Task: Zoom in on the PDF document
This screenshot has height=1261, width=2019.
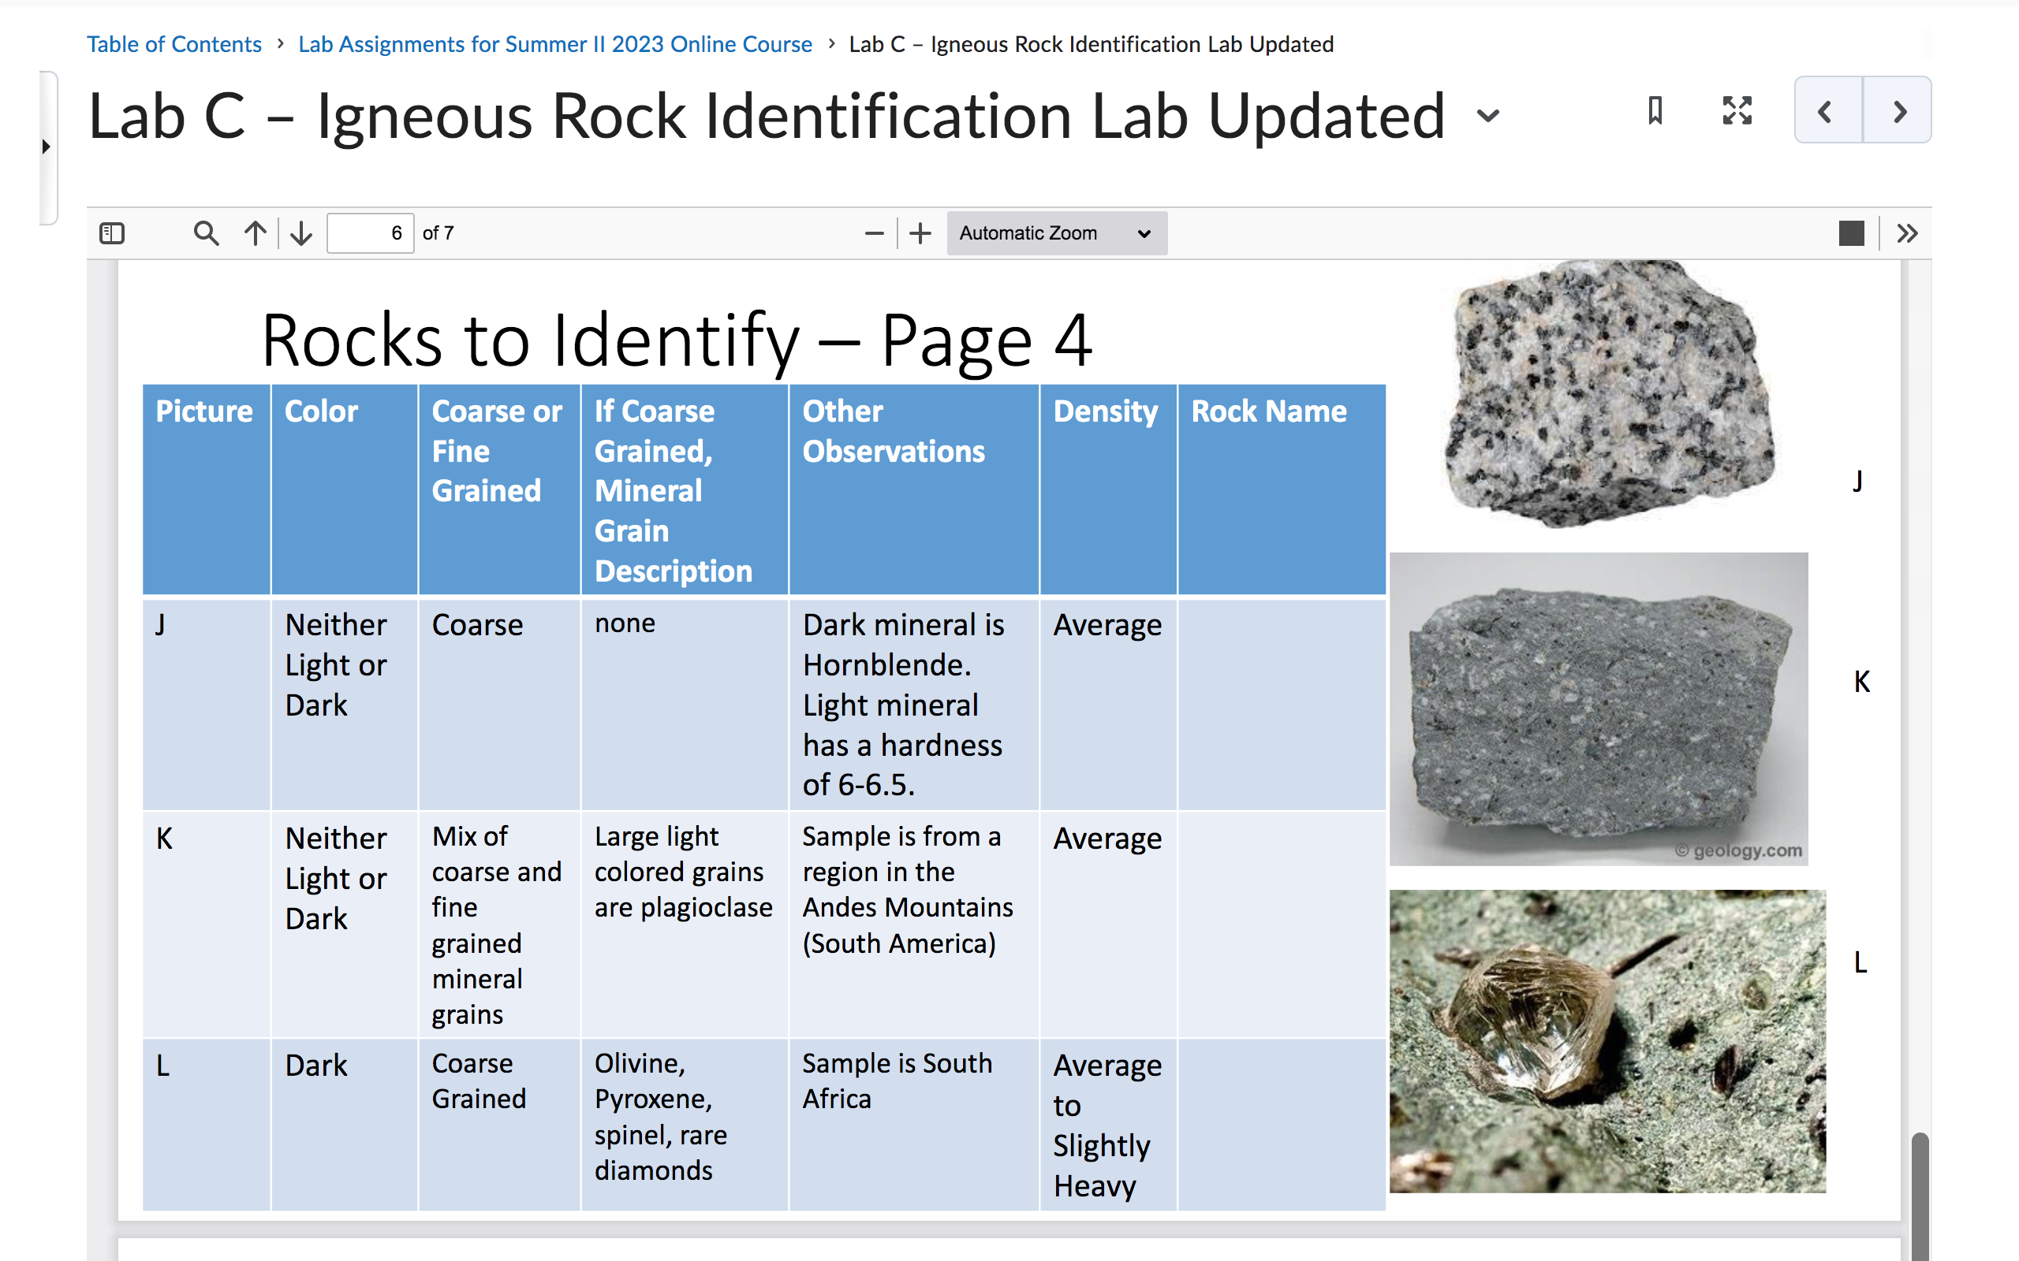Action: coord(919,233)
